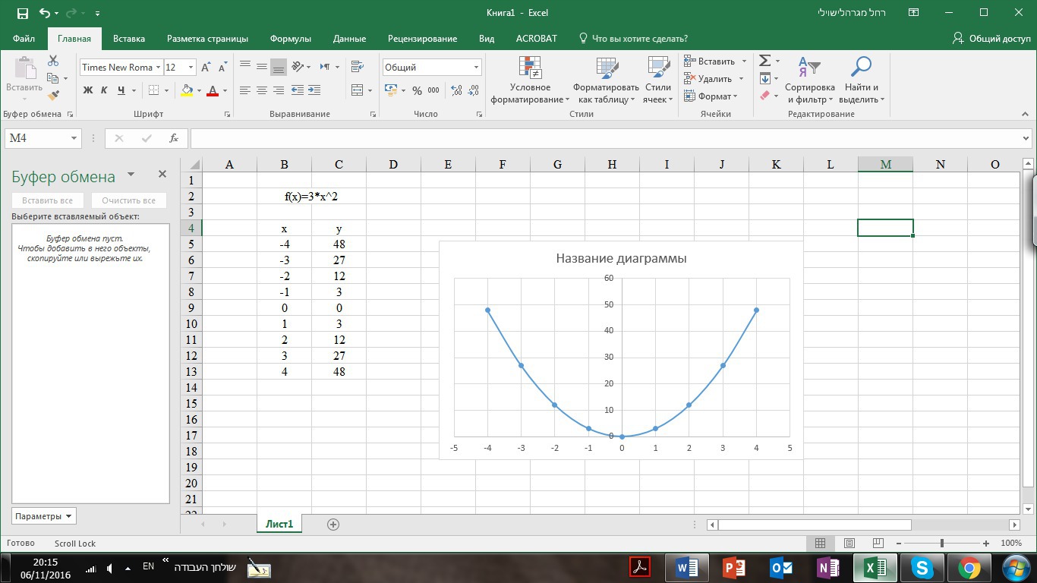
Task: Open the Найти и выделить button
Action: (861, 79)
